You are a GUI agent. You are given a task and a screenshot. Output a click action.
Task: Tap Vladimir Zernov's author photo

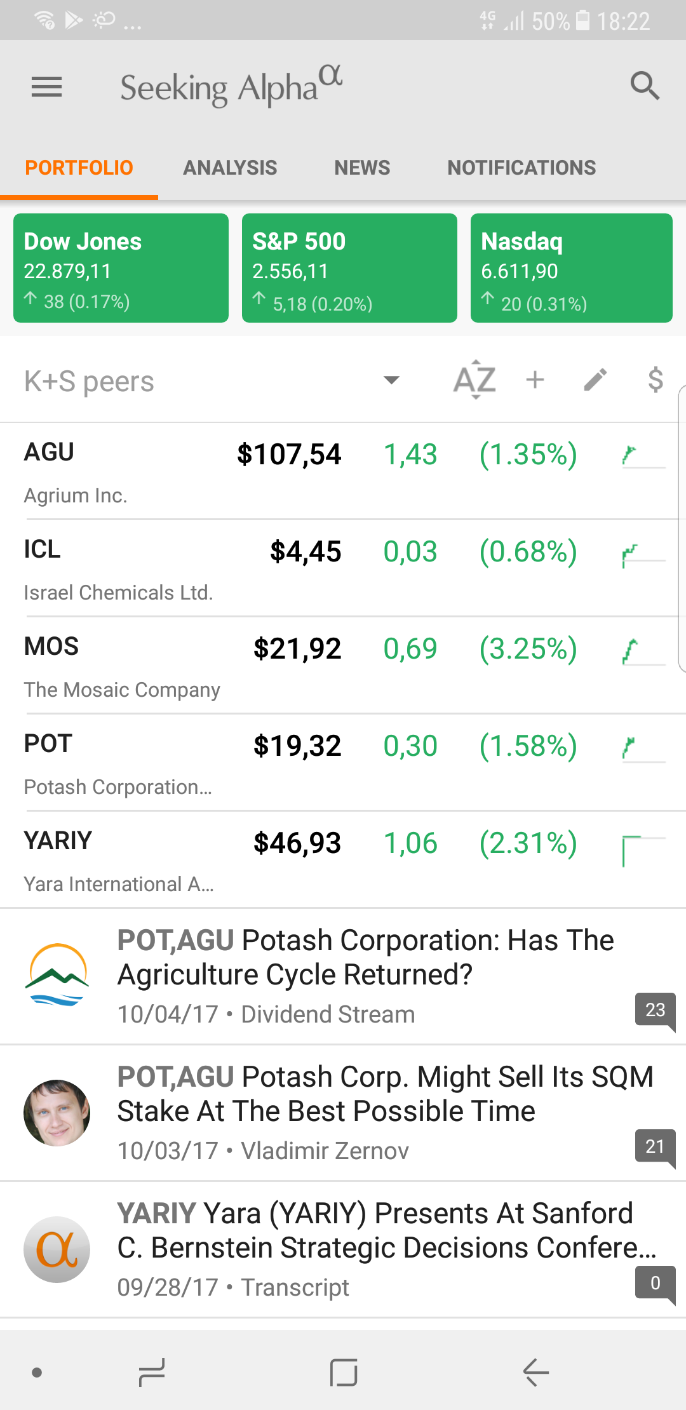coord(57,1113)
